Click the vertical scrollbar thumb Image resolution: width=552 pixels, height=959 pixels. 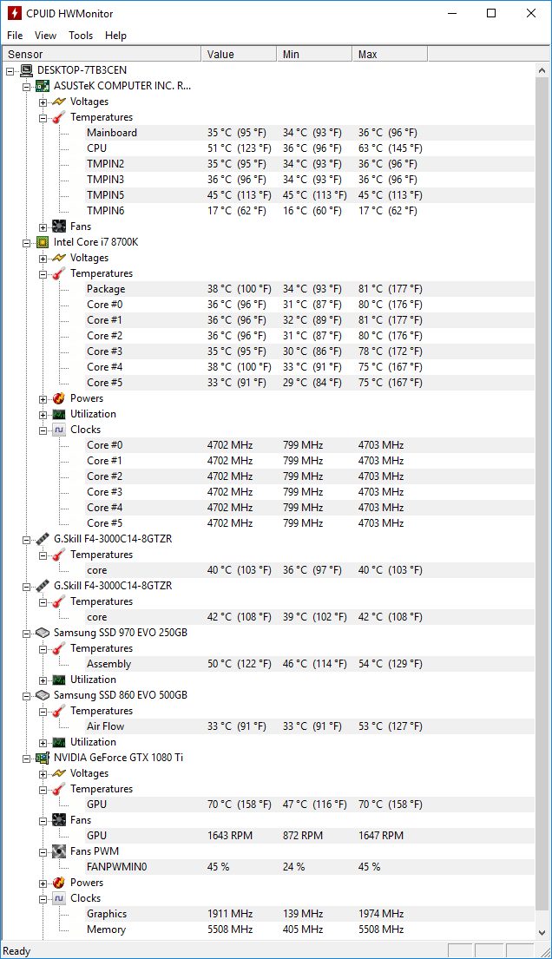[542, 496]
